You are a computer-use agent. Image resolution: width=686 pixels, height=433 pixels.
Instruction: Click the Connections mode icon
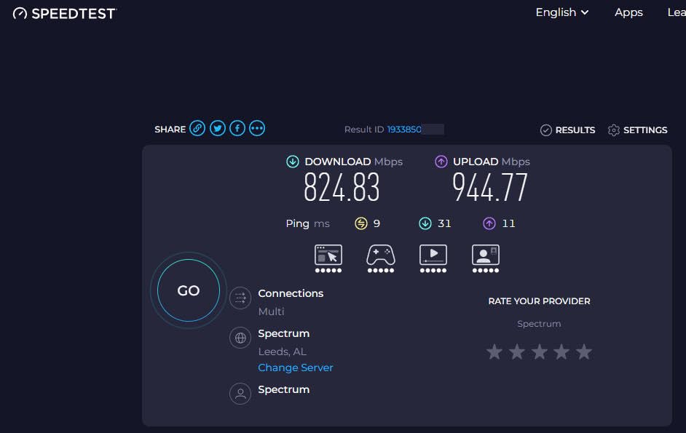pos(240,298)
